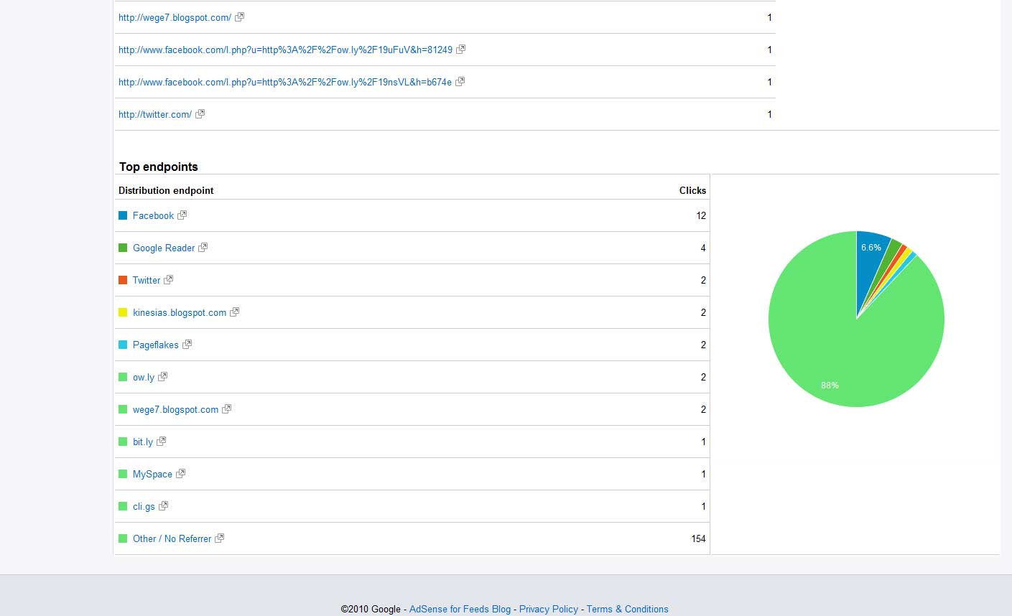The width and height of the screenshot is (1012, 616).
Task: Open Google Reader via its external-link icon
Action: pos(203,248)
